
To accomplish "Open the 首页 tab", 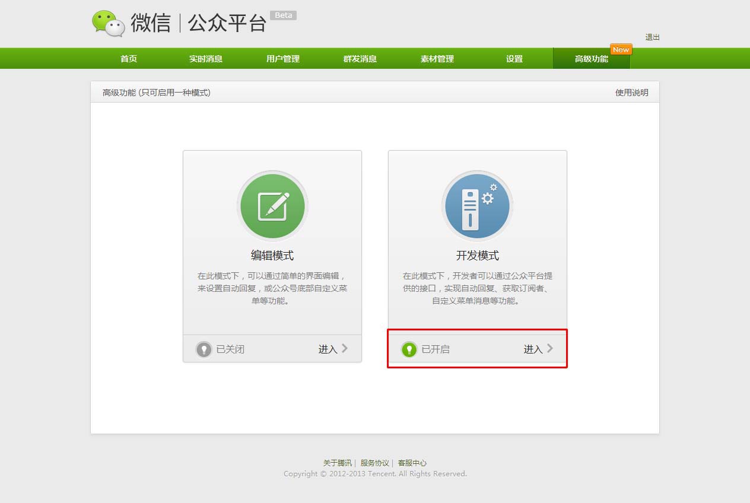I will [129, 59].
